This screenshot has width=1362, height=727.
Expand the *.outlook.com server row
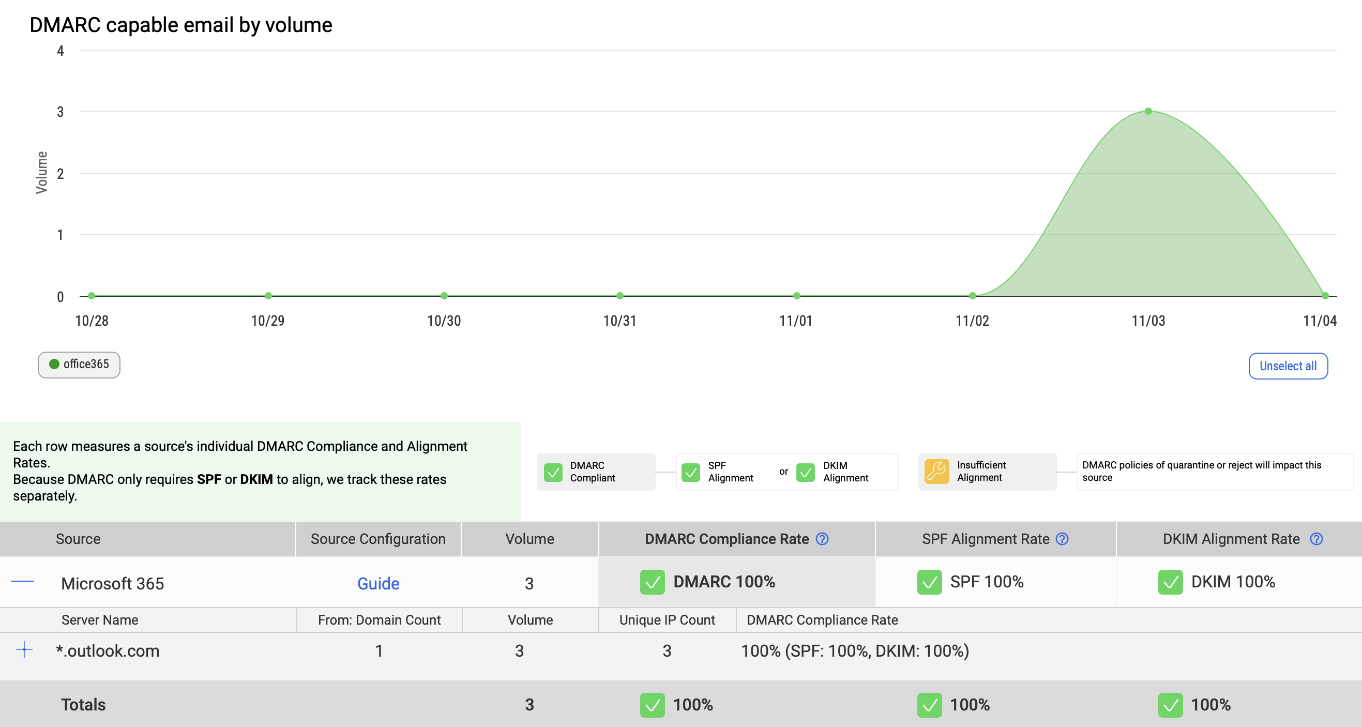(x=24, y=650)
